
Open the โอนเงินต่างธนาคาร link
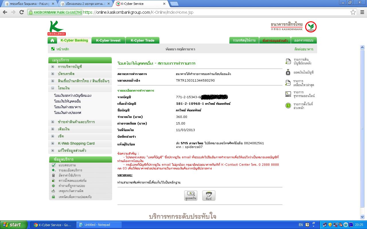[x=67, y=107]
